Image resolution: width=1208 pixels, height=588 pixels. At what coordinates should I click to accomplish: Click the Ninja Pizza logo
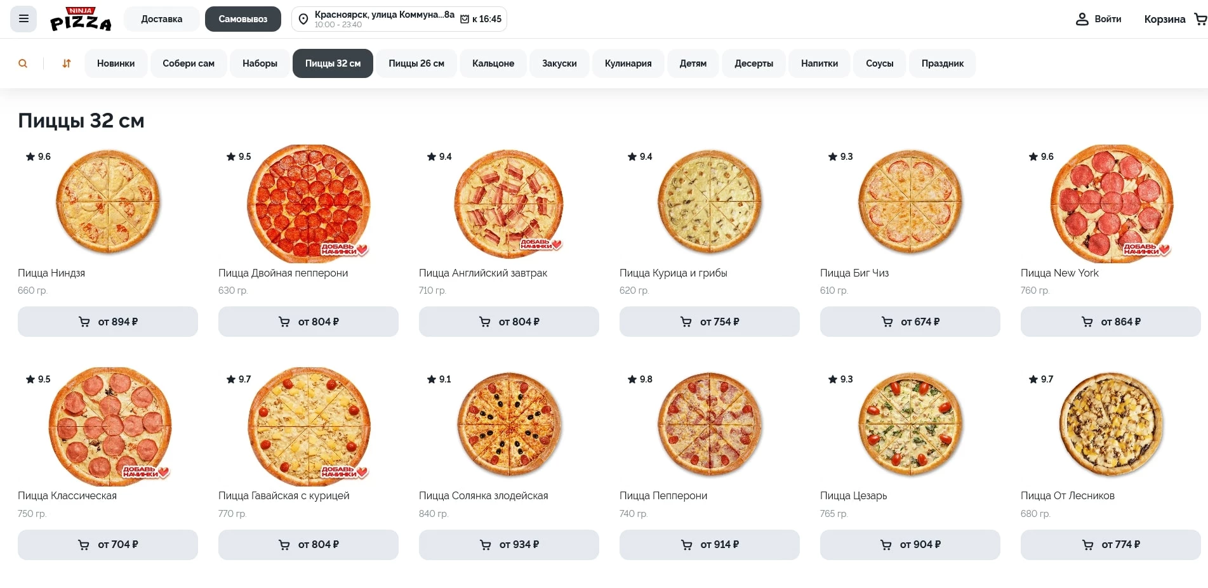point(81,19)
